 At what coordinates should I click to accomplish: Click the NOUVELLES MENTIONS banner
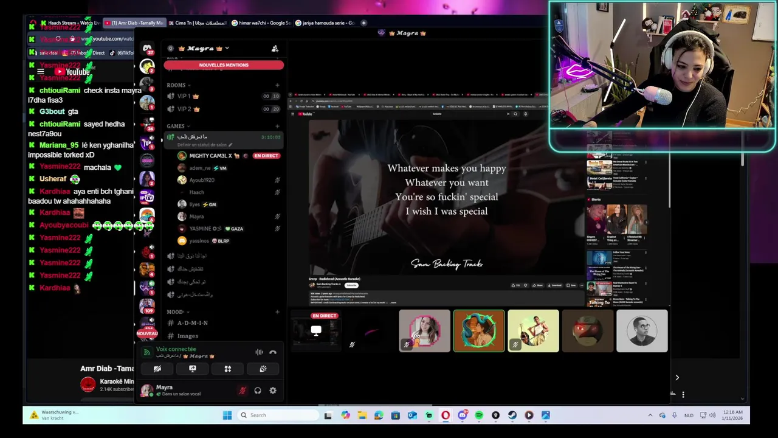coord(224,65)
